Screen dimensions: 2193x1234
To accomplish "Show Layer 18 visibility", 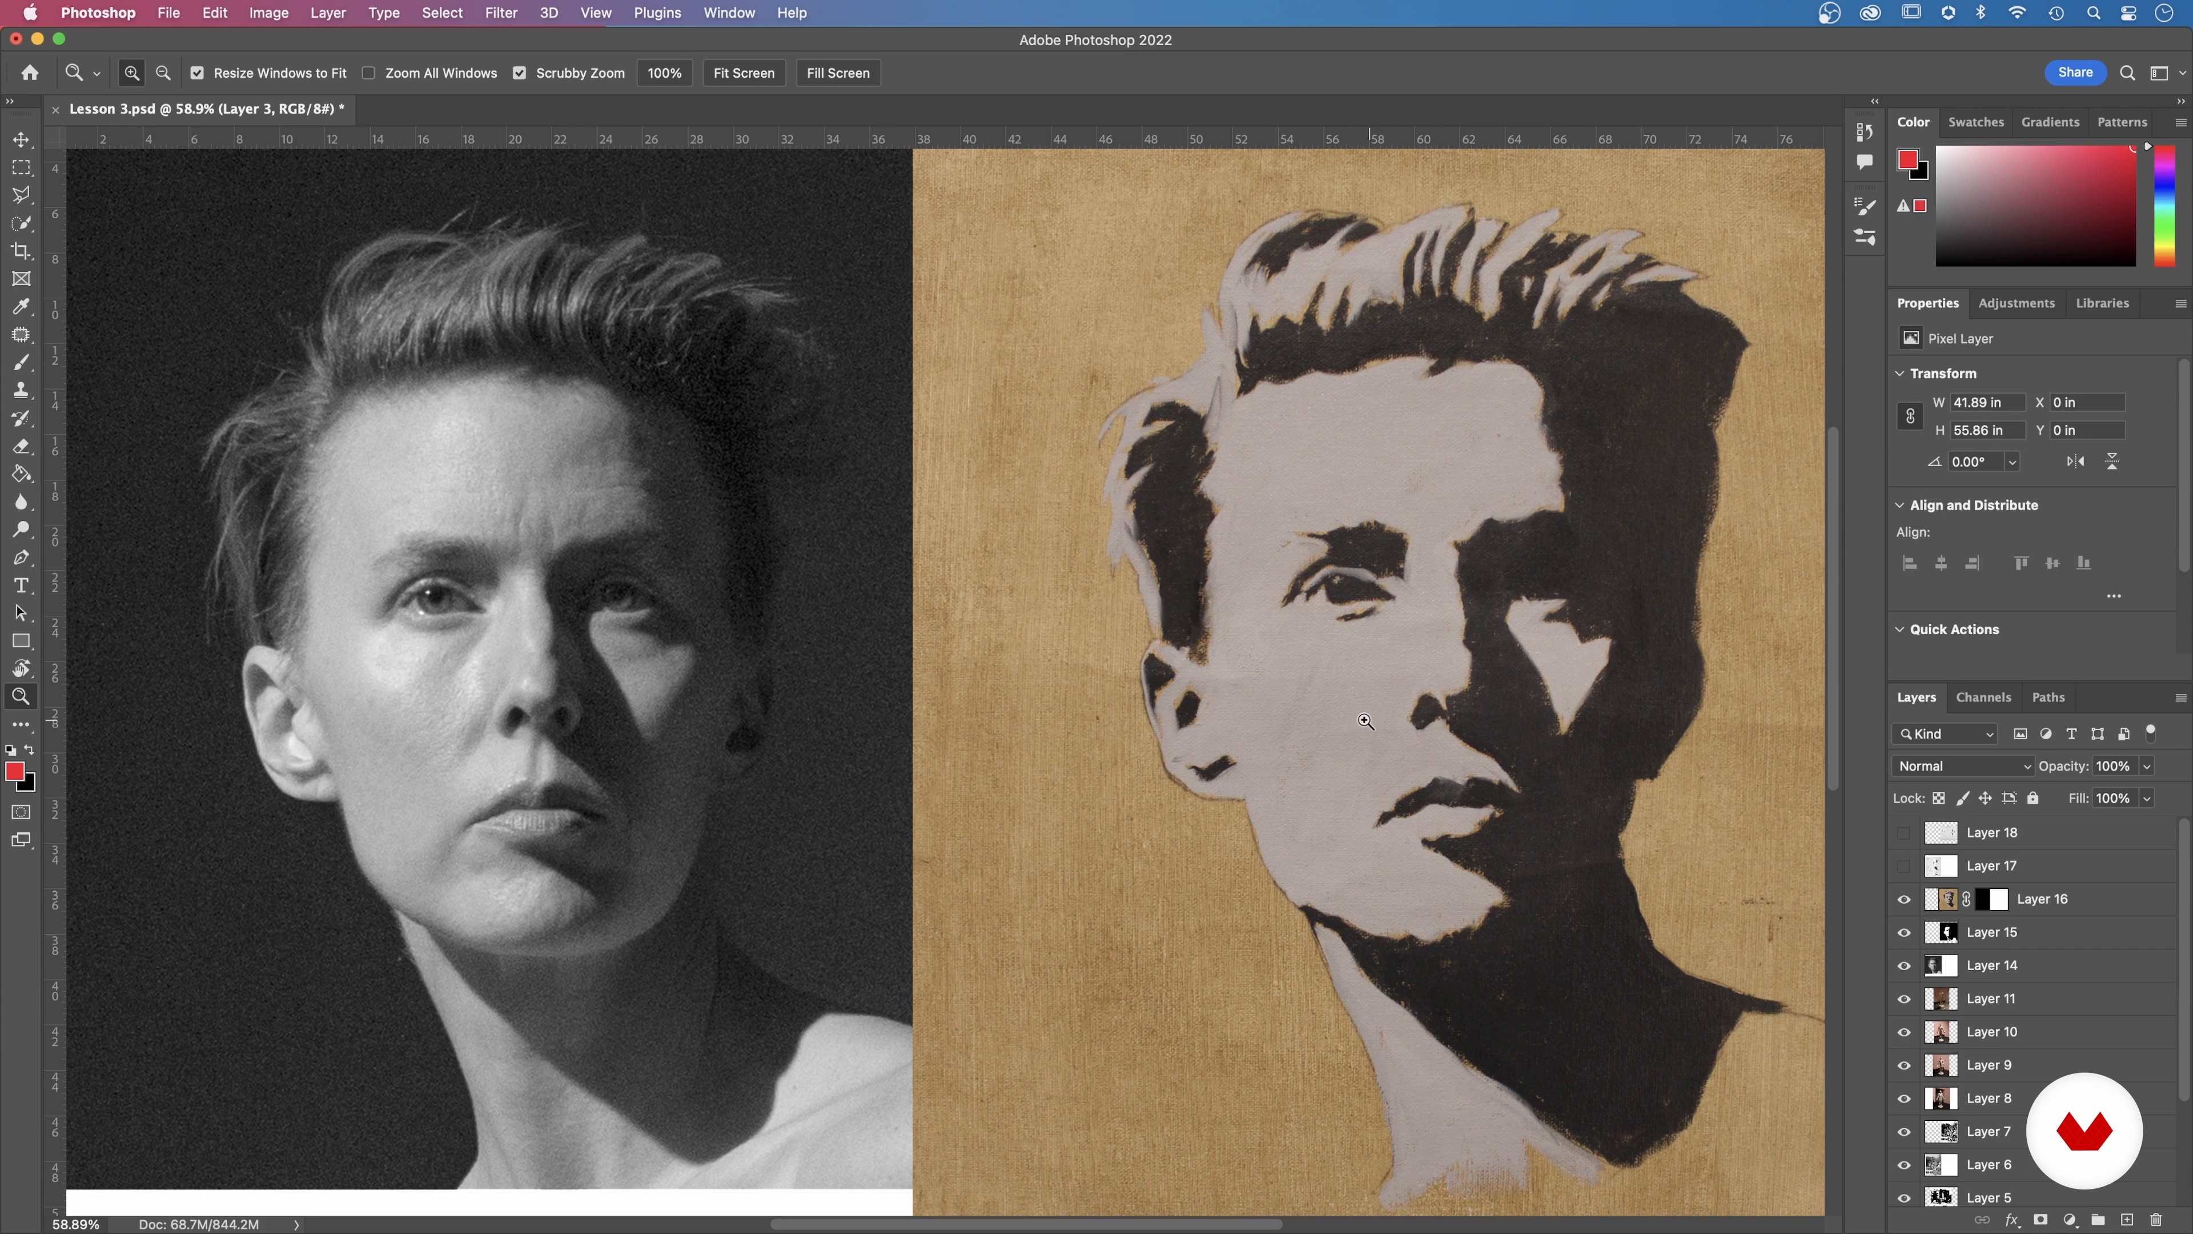I will [x=1903, y=833].
